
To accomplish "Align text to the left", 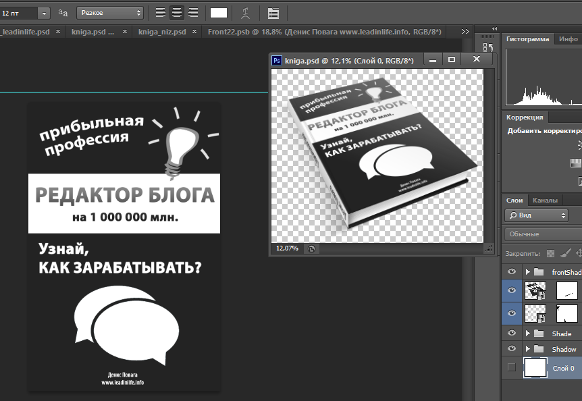I will click(160, 13).
